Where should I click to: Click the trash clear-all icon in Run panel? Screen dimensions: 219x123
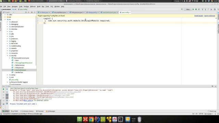(7, 104)
